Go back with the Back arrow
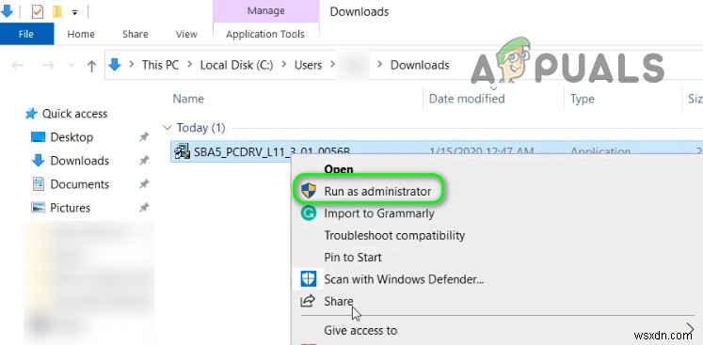This screenshot has width=703, height=345. point(18,66)
